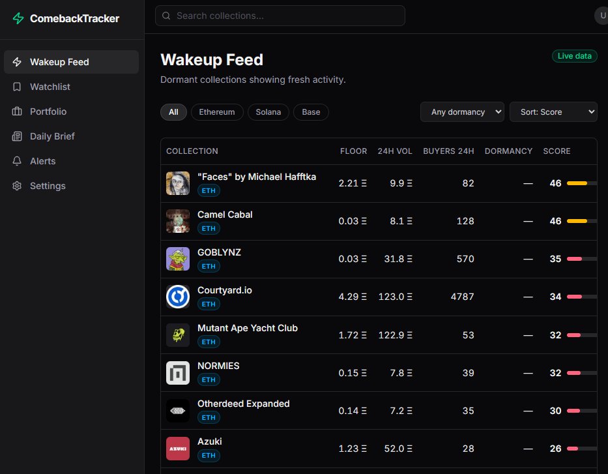Open the Azuki collection name
Screen dimensions: 608x474
[x=210, y=441]
